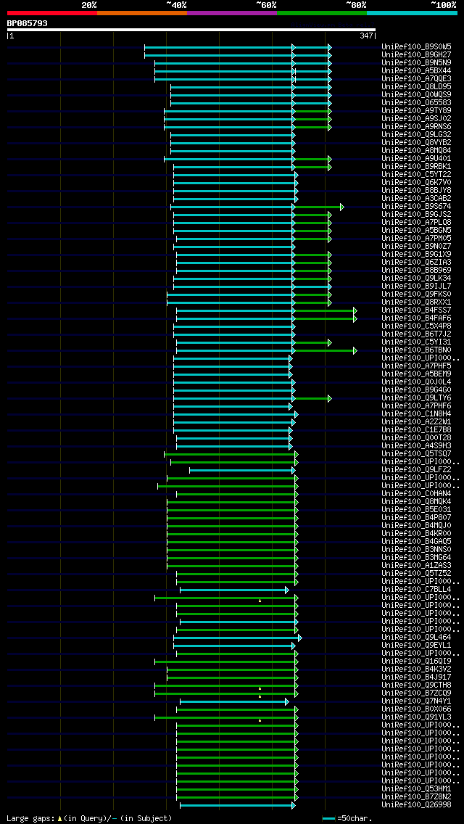Image resolution: width=464 pixels, height=824 pixels.
Task: Click the orange ~40% identity legend segment
Action: point(142,12)
